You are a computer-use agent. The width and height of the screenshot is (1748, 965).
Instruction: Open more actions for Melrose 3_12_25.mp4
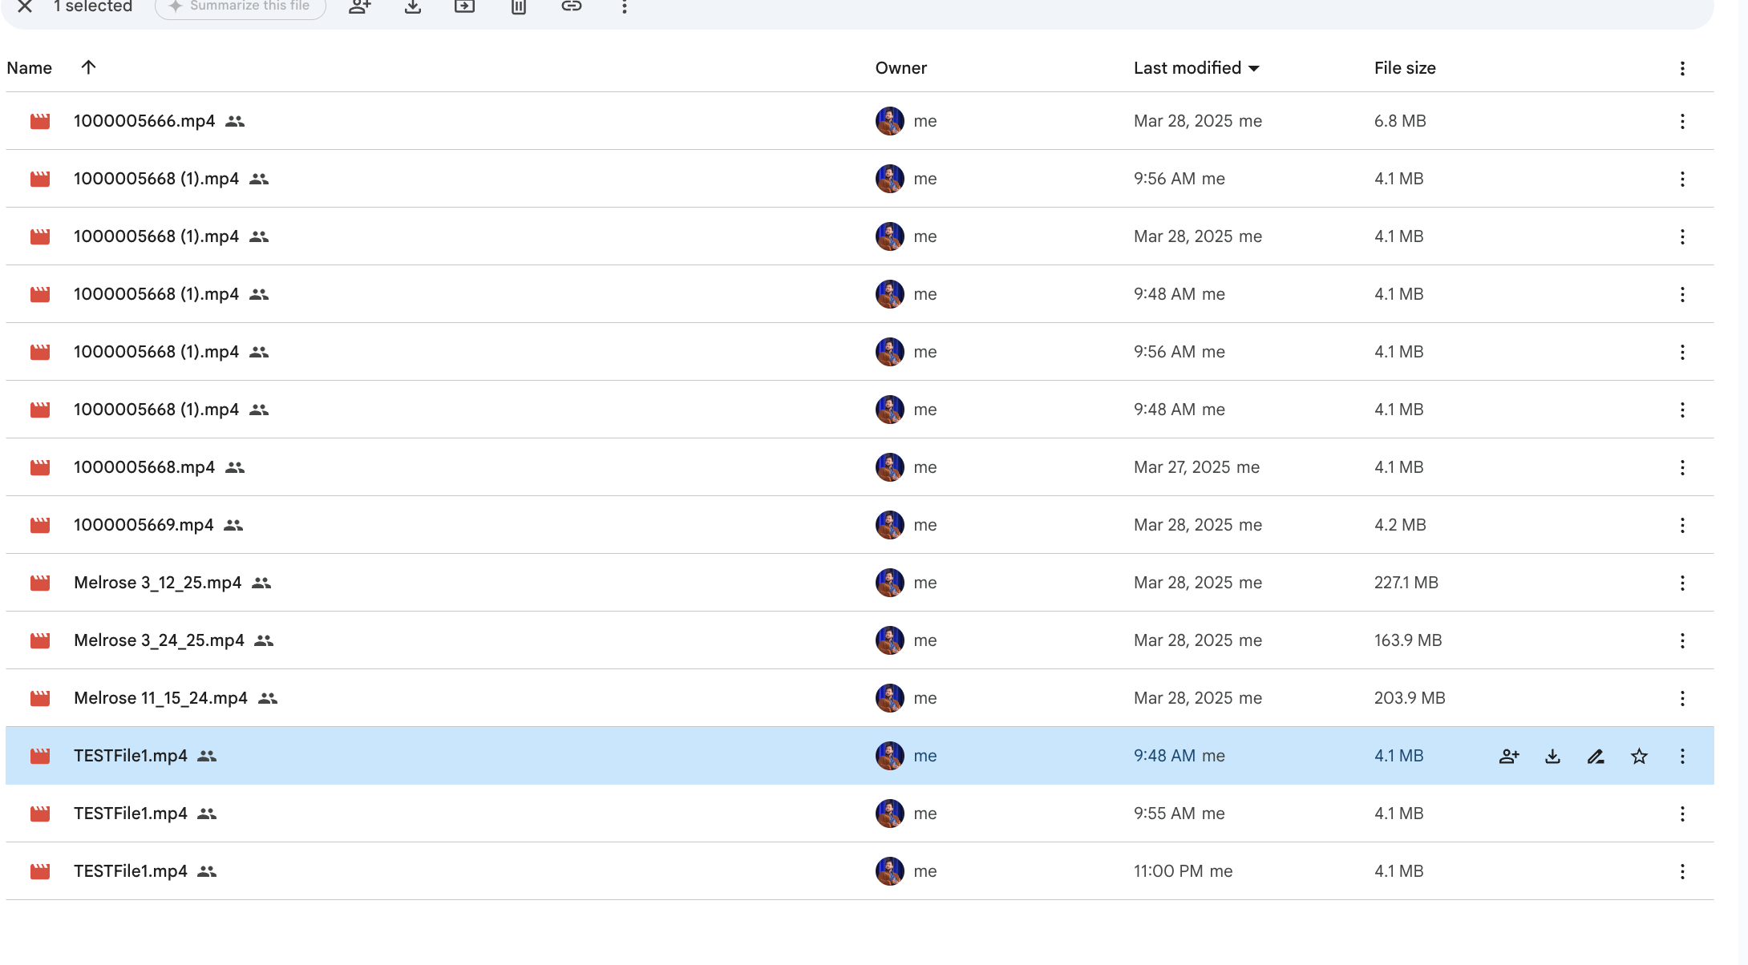1682,583
